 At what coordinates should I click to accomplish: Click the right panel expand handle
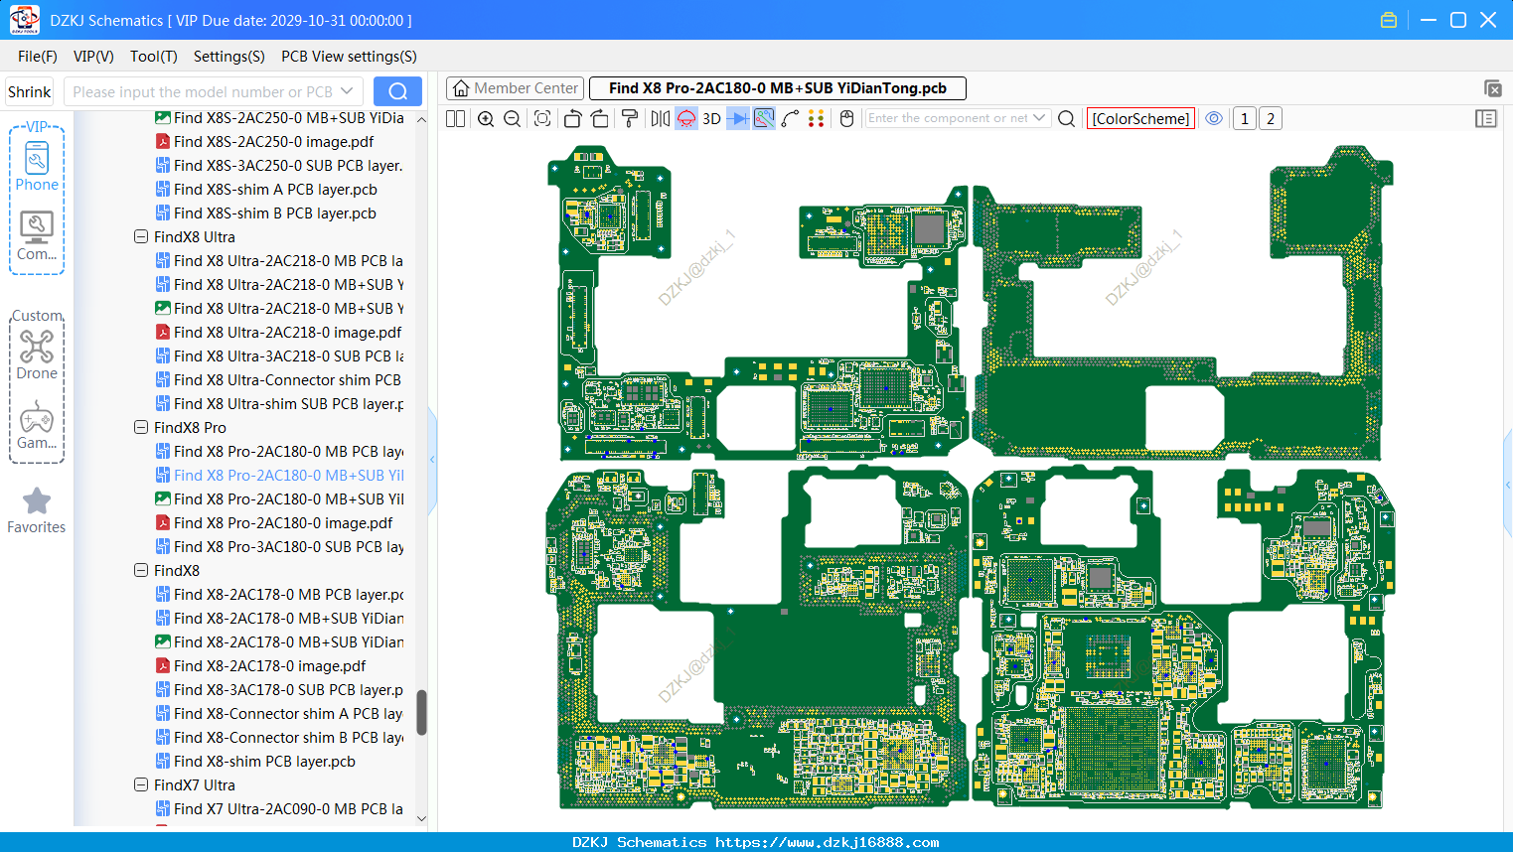click(x=1508, y=485)
